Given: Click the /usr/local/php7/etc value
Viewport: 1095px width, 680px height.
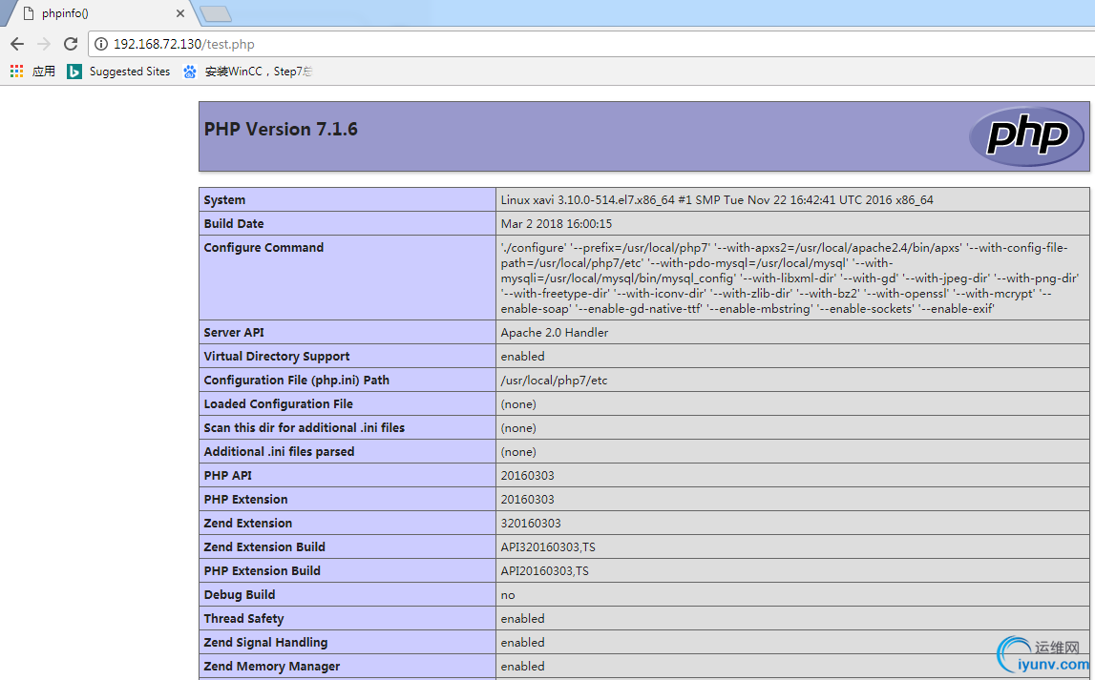Looking at the screenshot, I should (x=554, y=381).
